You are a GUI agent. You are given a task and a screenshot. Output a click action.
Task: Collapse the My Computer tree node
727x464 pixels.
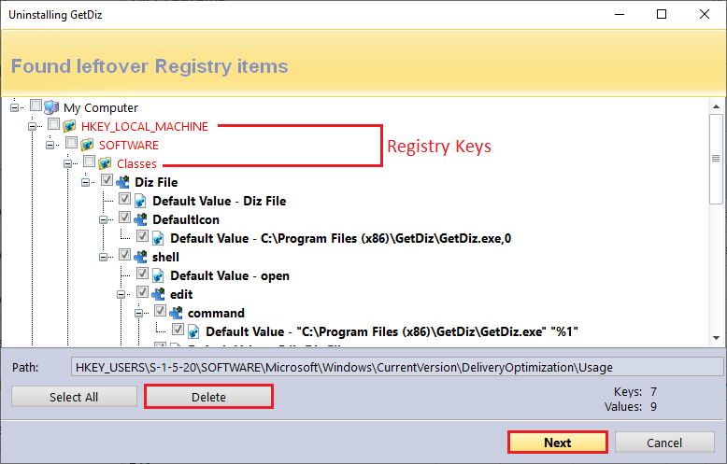point(14,107)
